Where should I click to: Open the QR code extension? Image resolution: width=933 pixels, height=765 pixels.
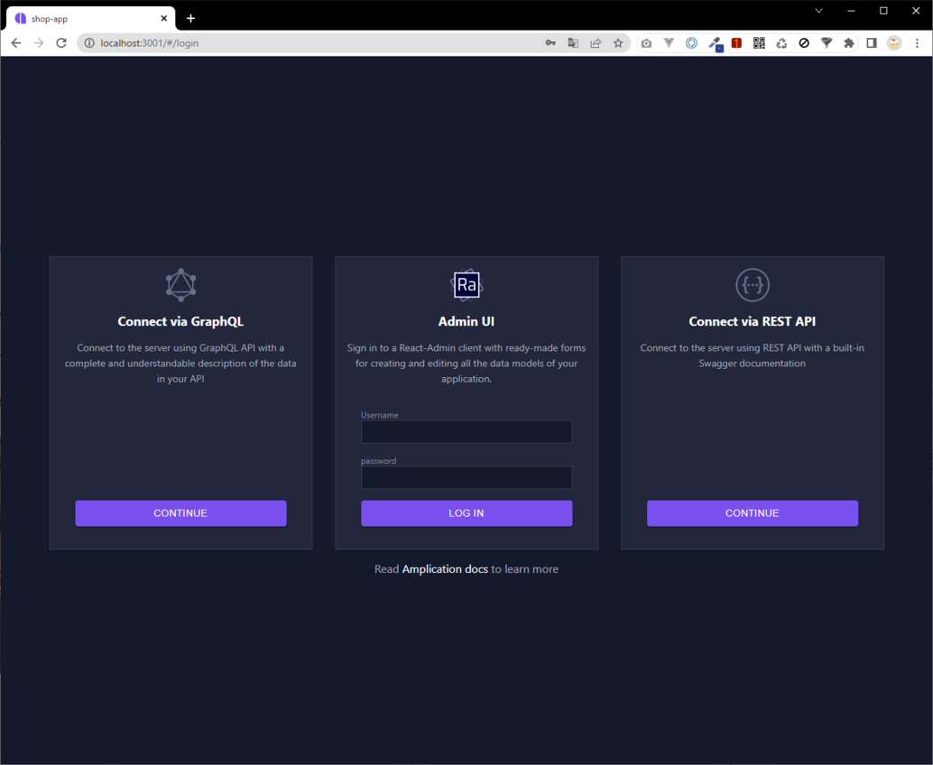[x=759, y=42]
